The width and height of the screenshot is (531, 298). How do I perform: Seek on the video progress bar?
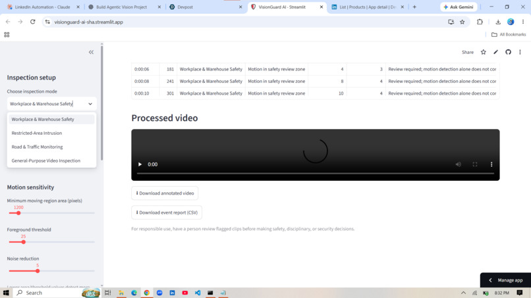(x=316, y=173)
